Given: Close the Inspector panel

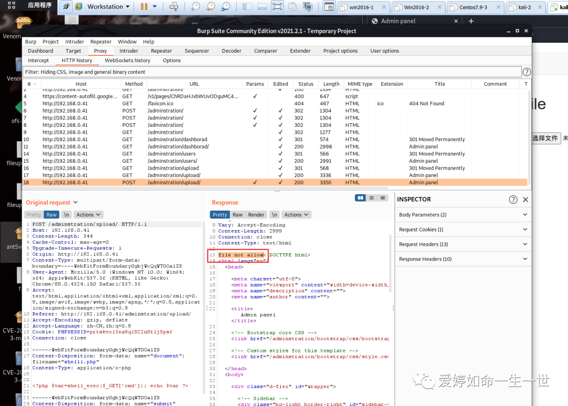Looking at the screenshot, I should [525, 199].
